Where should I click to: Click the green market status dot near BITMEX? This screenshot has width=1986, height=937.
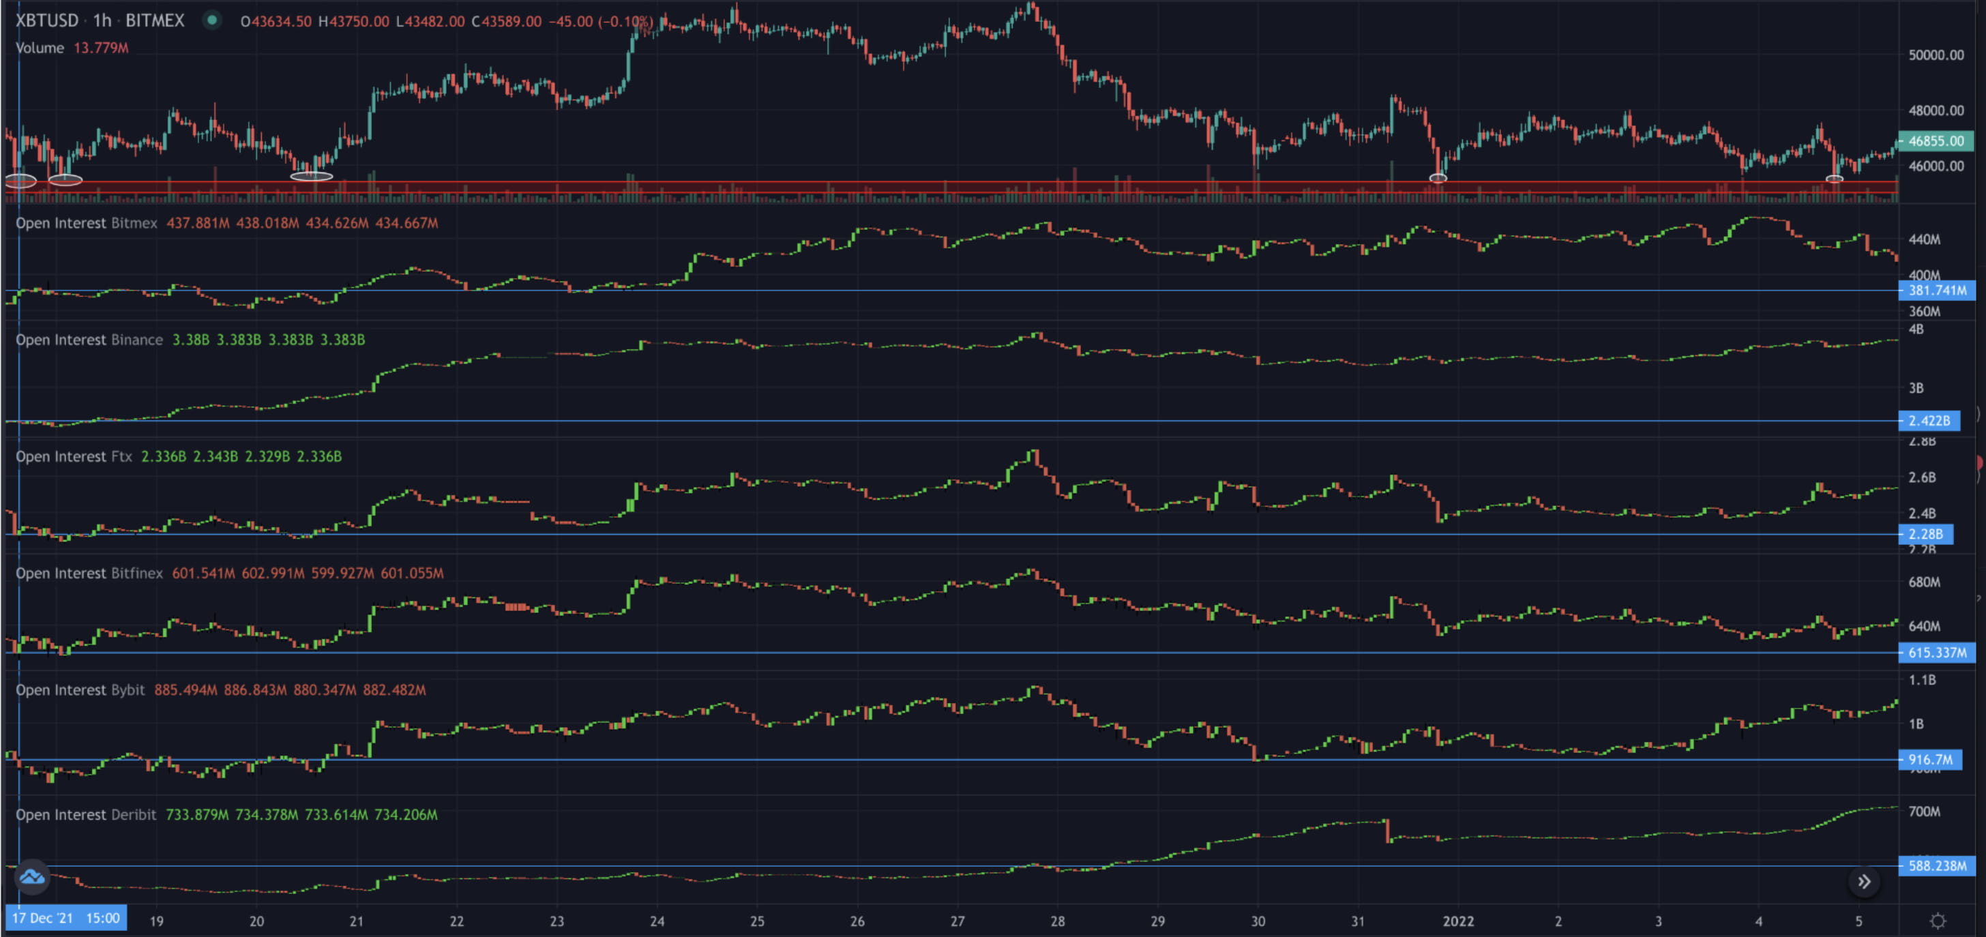212,20
